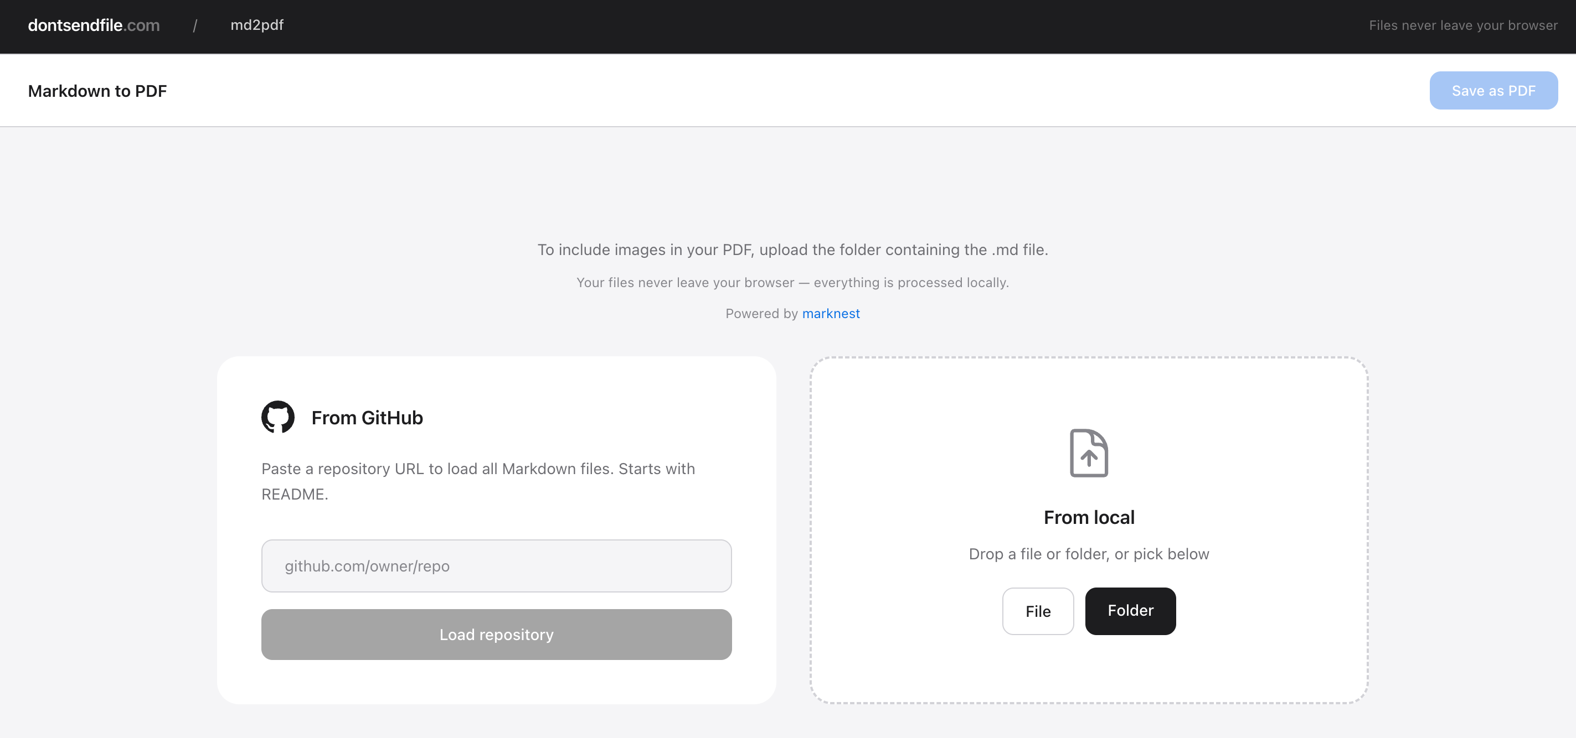Click the To include images instruction text
This screenshot has height=738, width=1576.
(792, 250)
